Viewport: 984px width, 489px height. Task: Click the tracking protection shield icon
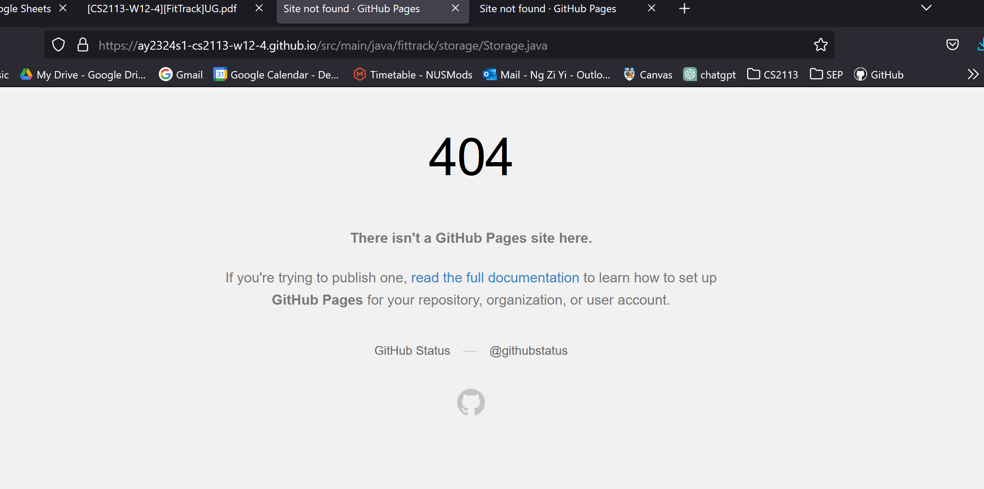tap(58, 45)
